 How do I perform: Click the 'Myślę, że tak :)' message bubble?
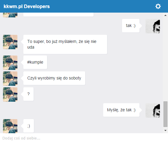pos(121,110)
